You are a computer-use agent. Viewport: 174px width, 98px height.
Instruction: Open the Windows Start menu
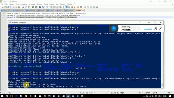[2, 96]
